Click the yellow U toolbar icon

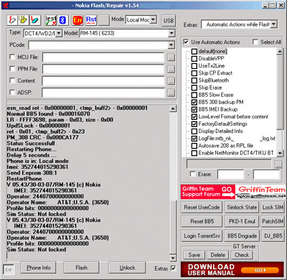[x=23, y=20]
